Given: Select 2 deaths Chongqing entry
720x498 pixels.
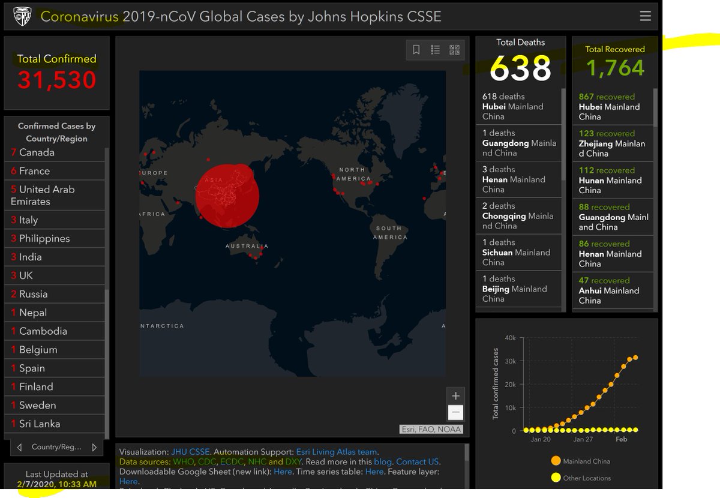Looking at the screenshot, I should (519, 216).
